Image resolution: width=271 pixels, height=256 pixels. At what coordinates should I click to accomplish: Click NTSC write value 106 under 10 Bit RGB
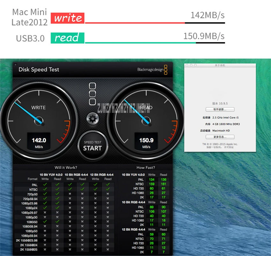(151, 211)
